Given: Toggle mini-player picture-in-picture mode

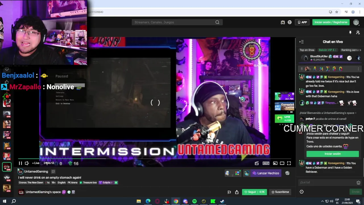Looking at the screenshot, I should pyautogui.click(x=275, y=163).
